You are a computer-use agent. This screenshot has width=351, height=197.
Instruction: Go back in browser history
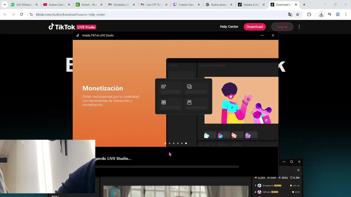coord(5,15)
